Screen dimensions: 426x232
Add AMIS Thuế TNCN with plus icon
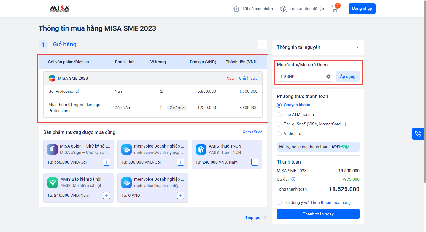pos(255,162)
